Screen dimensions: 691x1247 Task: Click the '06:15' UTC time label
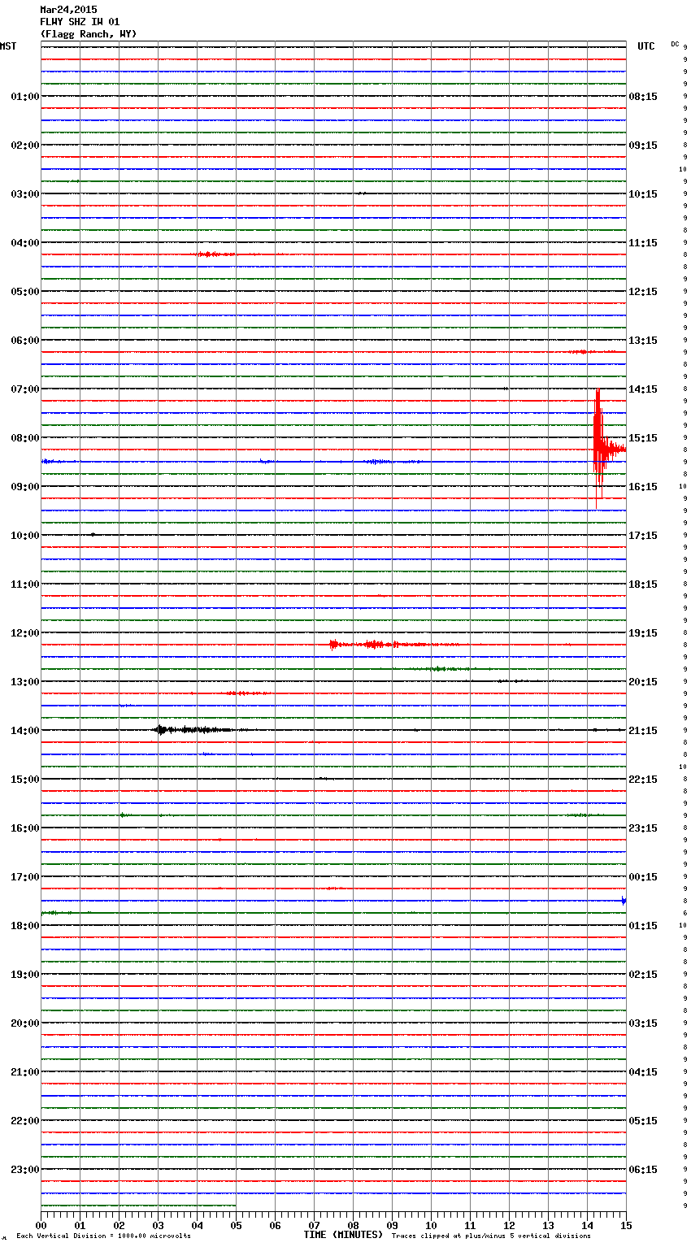[x=643, y=1170]
